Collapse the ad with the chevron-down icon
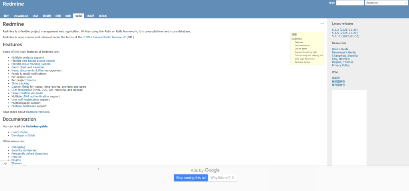The image size is (409, 191). pyautogui.click(x=5, y=163)
